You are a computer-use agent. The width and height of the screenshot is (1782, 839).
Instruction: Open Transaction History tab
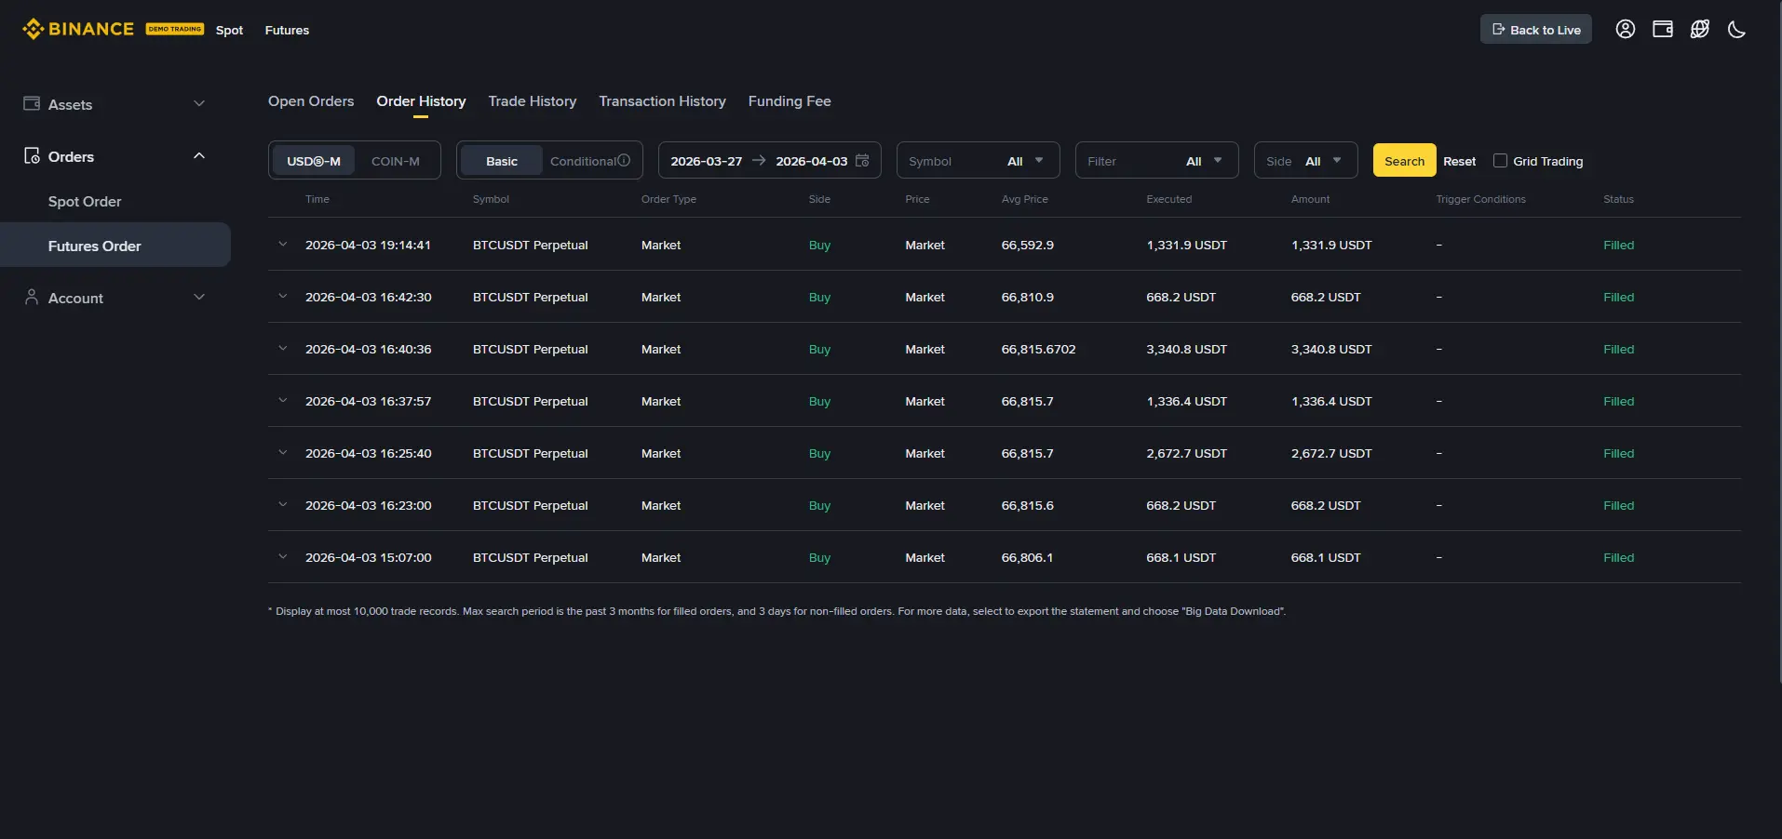point(662,100)
